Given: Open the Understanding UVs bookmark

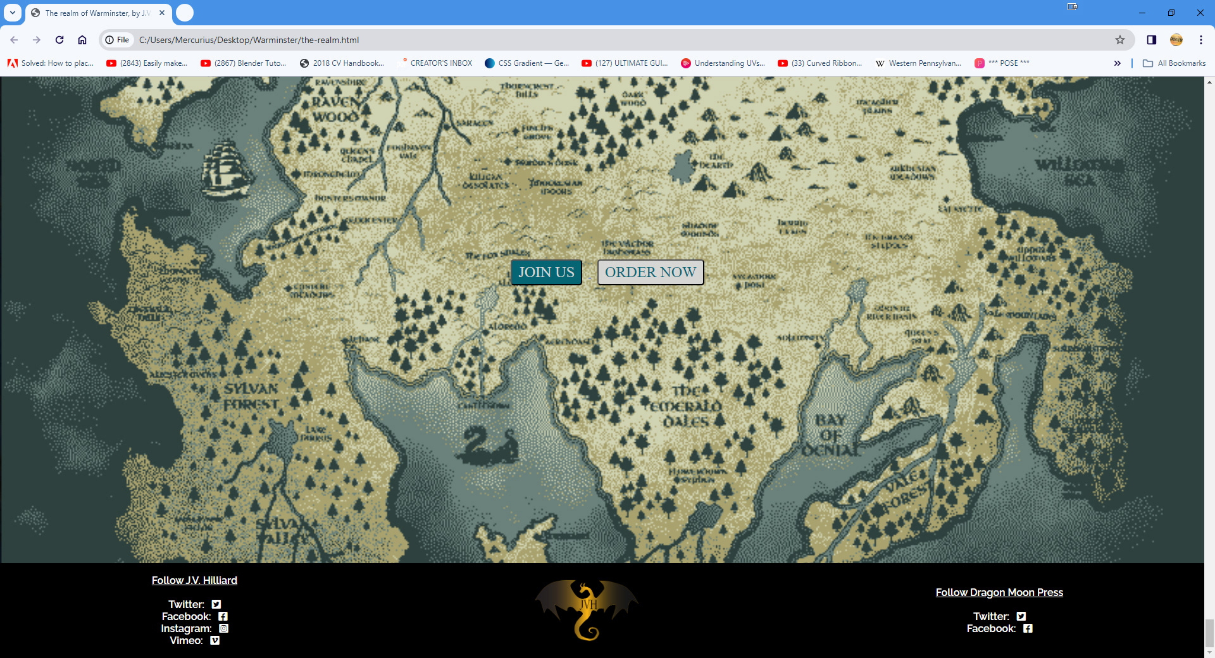Looking at the screenshot, I should click(723, 63).
